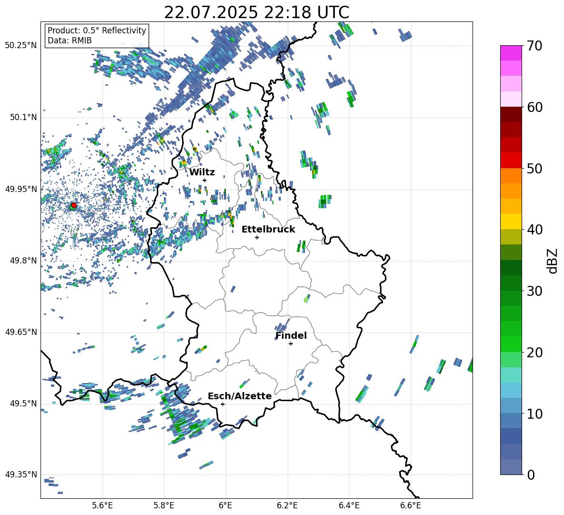Click the dBZ colorbar label

[553, 261]
